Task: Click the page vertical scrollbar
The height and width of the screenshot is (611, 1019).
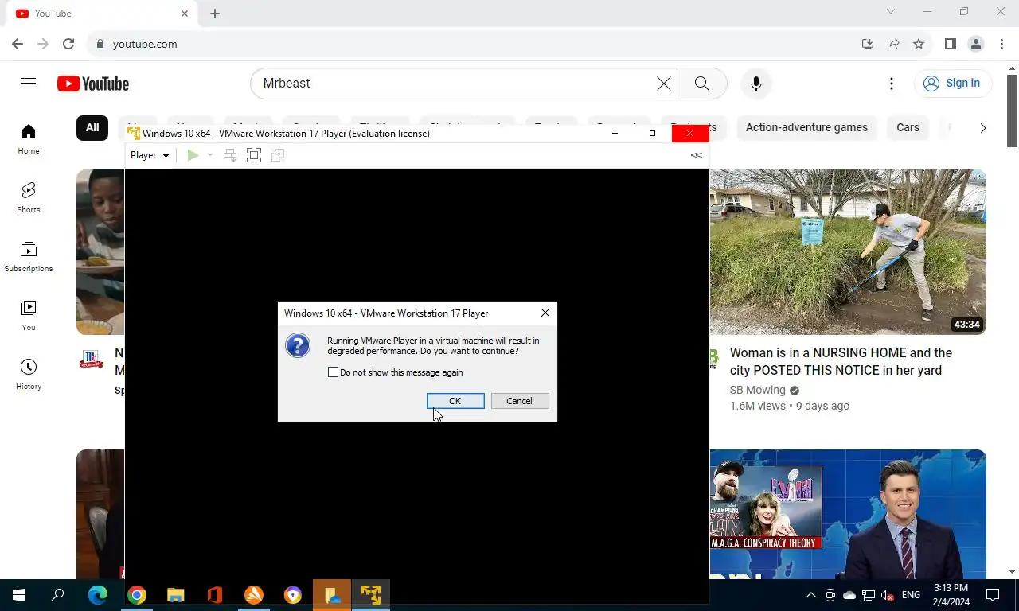Action: click(x=1013, y=111)
